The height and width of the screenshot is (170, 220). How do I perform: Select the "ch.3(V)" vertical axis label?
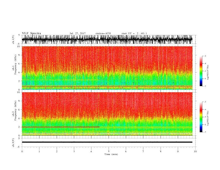(x=13, y=143)
